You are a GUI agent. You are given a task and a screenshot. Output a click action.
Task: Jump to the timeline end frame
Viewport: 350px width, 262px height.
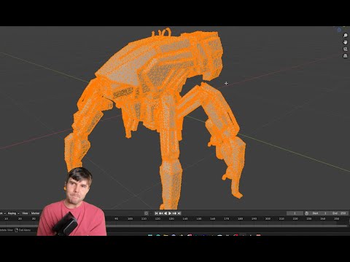point(179,213)
